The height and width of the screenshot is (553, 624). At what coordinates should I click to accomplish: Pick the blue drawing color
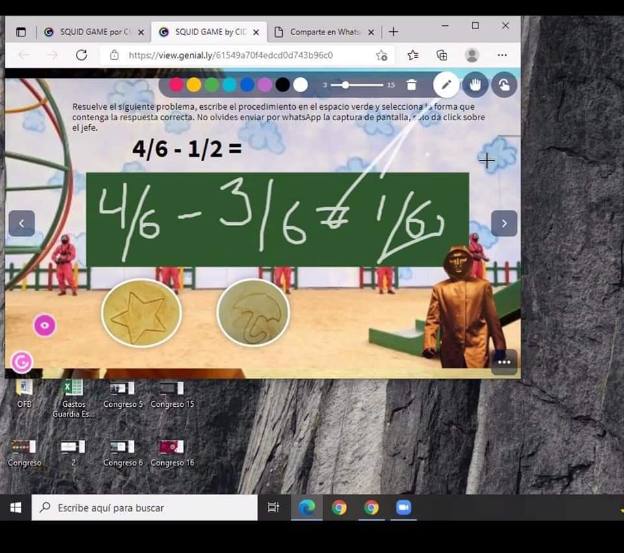click(247, 84)
